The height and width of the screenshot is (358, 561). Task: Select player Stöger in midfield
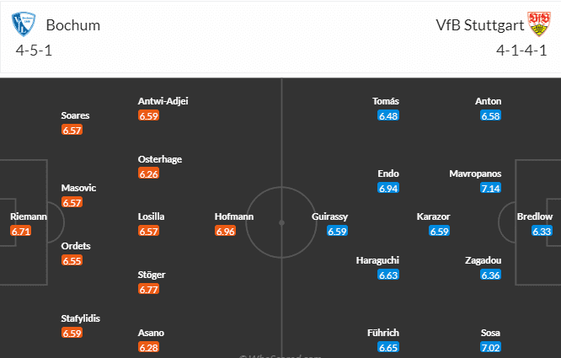pyautogui.click(x=152, y=274)
